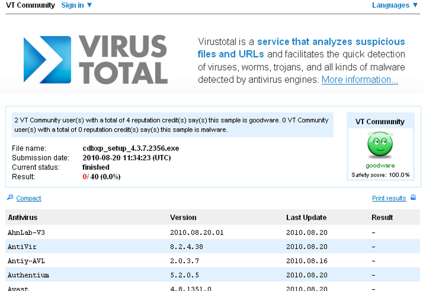Click the Result column header
423x291 pixels.
(382, 217)
